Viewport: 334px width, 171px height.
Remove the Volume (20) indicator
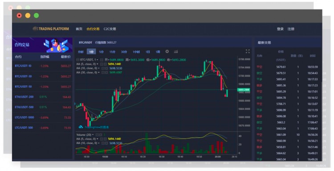click(100, 135)
